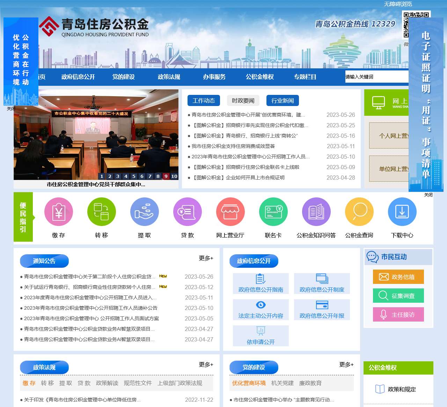Open 公积金查询 magnifier icon
This screenshot has height=407, width=447.
359,211
